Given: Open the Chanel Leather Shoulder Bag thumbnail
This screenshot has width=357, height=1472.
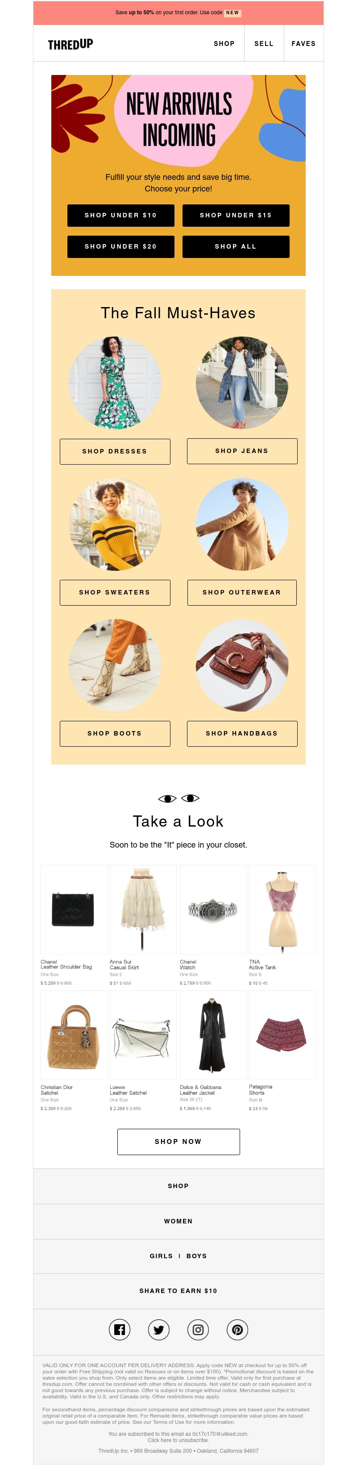Looking at the screenshot, I should pyautogui.click(x=74, y=909).
